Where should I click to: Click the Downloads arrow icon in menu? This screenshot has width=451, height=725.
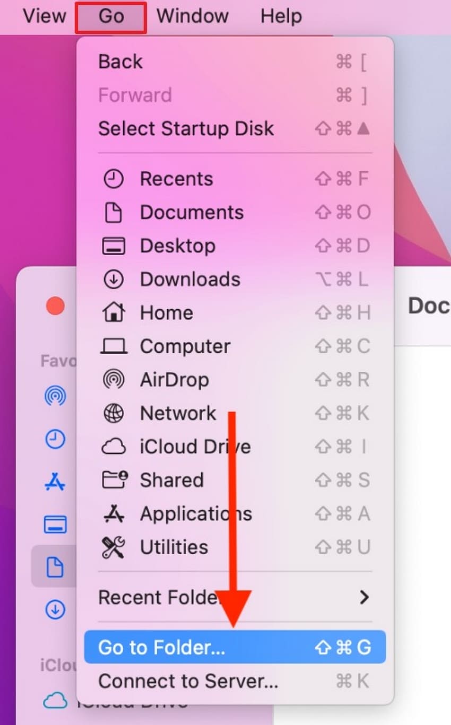pos(113,279)
